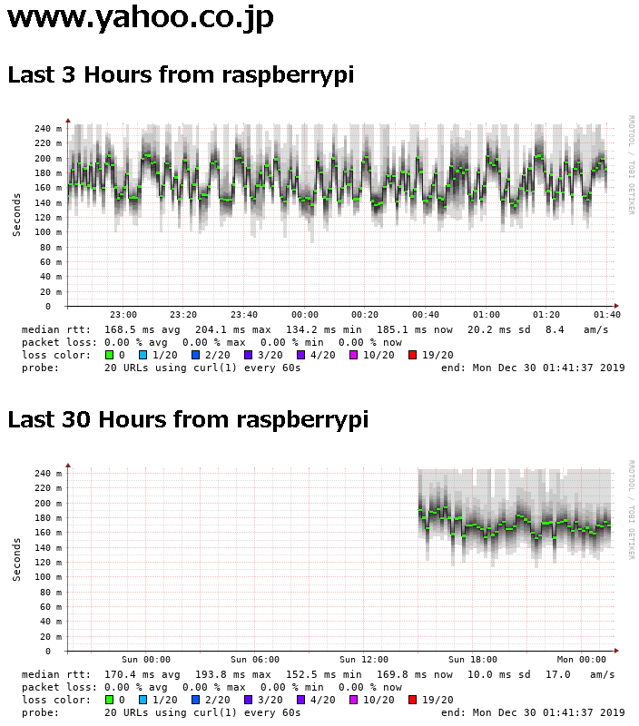639x726 pixels.
Task: Click the 23:00 time label on the 3-hour graph
Action: (x=123, y=315)
